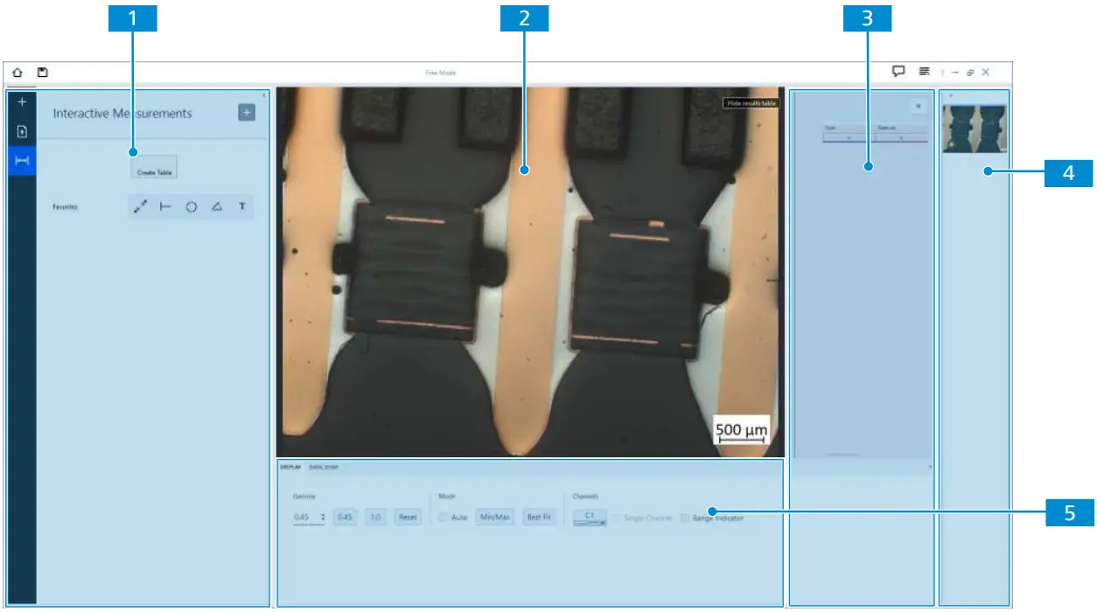
Task: Collapse the left tool panel via corner arrow
Action: 264,94
